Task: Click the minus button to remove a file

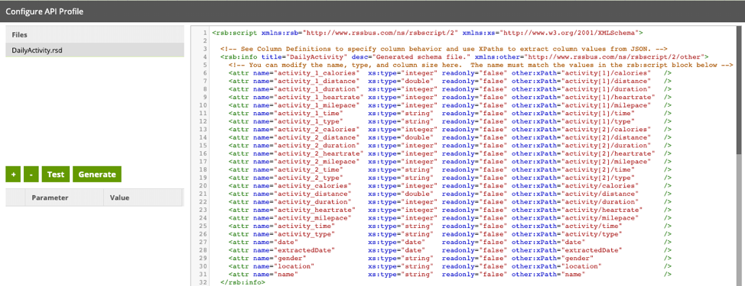Action: pyautogui.click(x=31, y=174)
